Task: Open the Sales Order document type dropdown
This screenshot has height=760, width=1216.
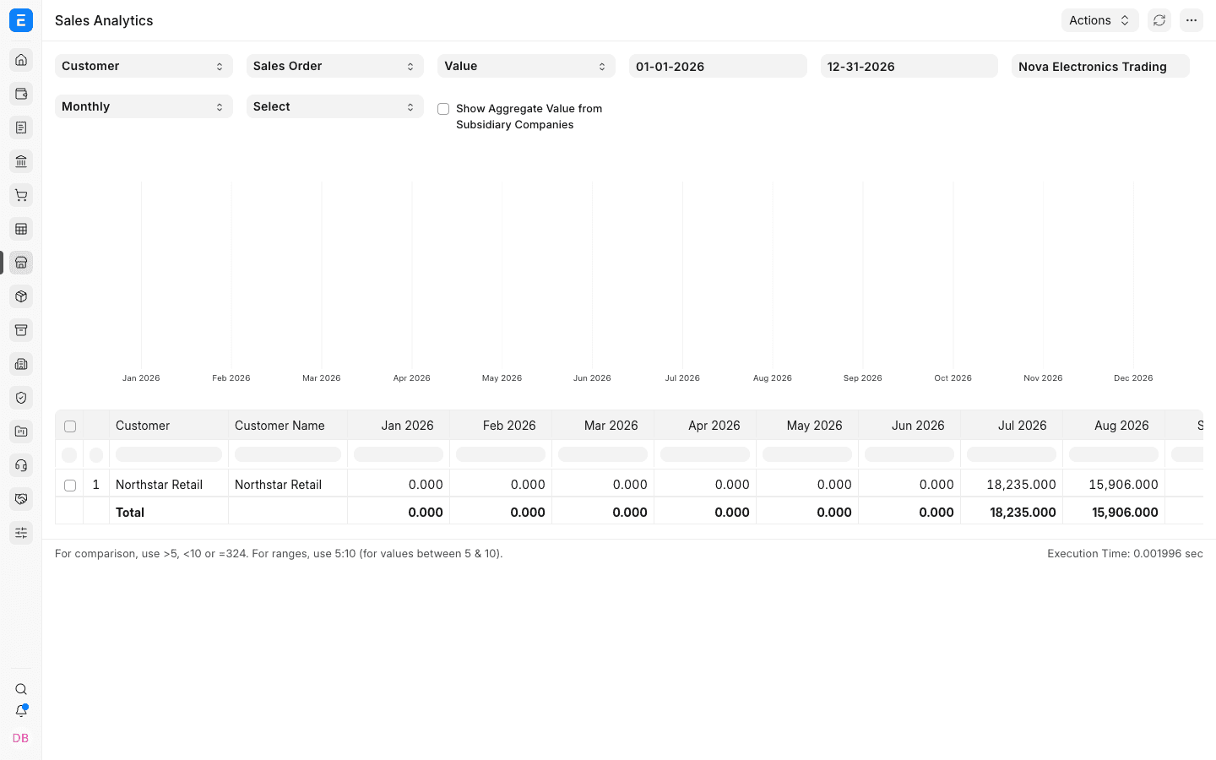Action: tap(335, 66)
